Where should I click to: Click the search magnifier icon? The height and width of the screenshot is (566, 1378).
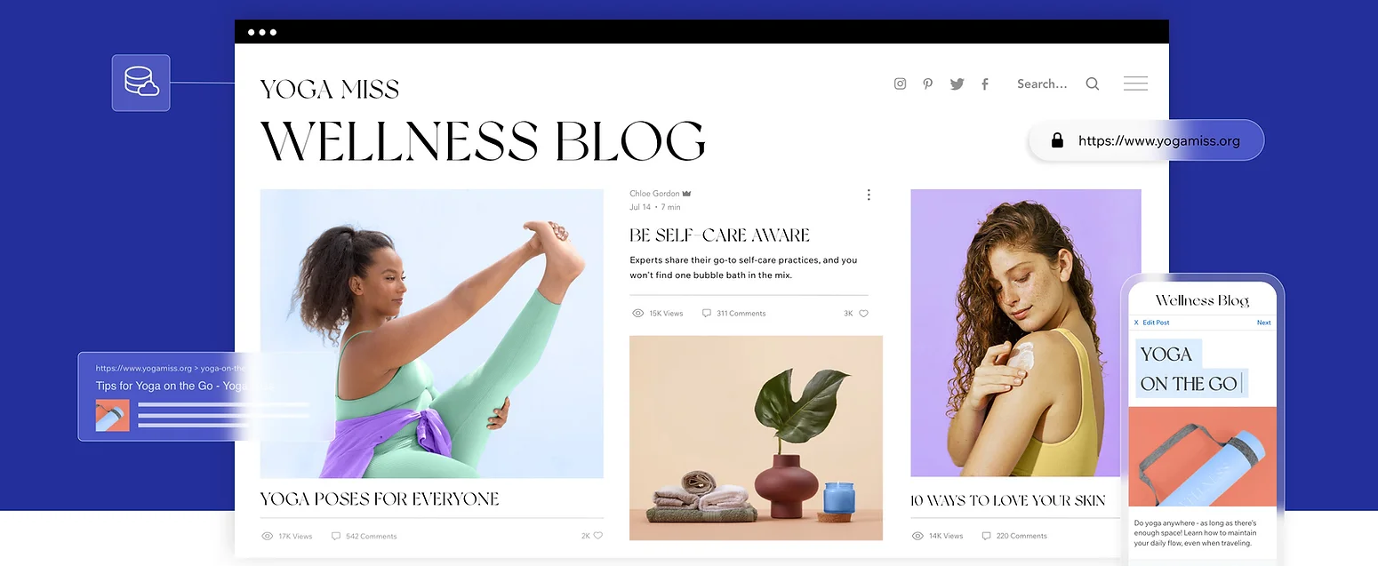coord(1093,84)
